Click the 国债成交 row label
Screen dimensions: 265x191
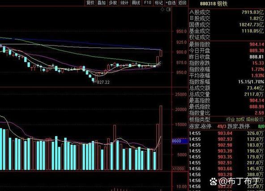[x=200, y=25]
